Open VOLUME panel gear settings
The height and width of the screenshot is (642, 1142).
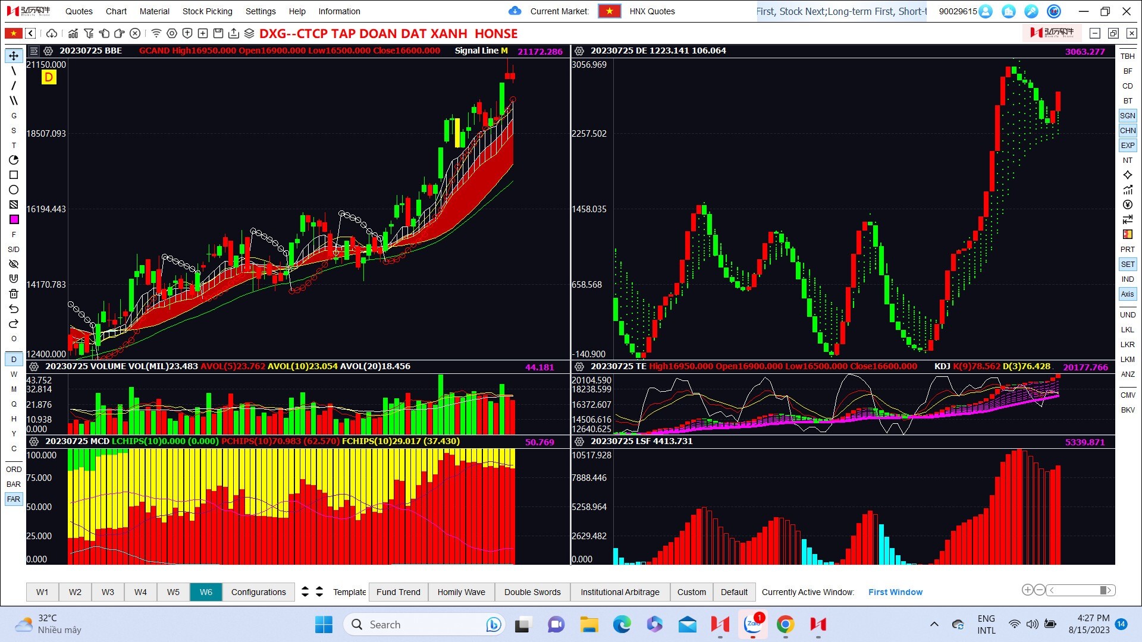click(x=34, y=367)
